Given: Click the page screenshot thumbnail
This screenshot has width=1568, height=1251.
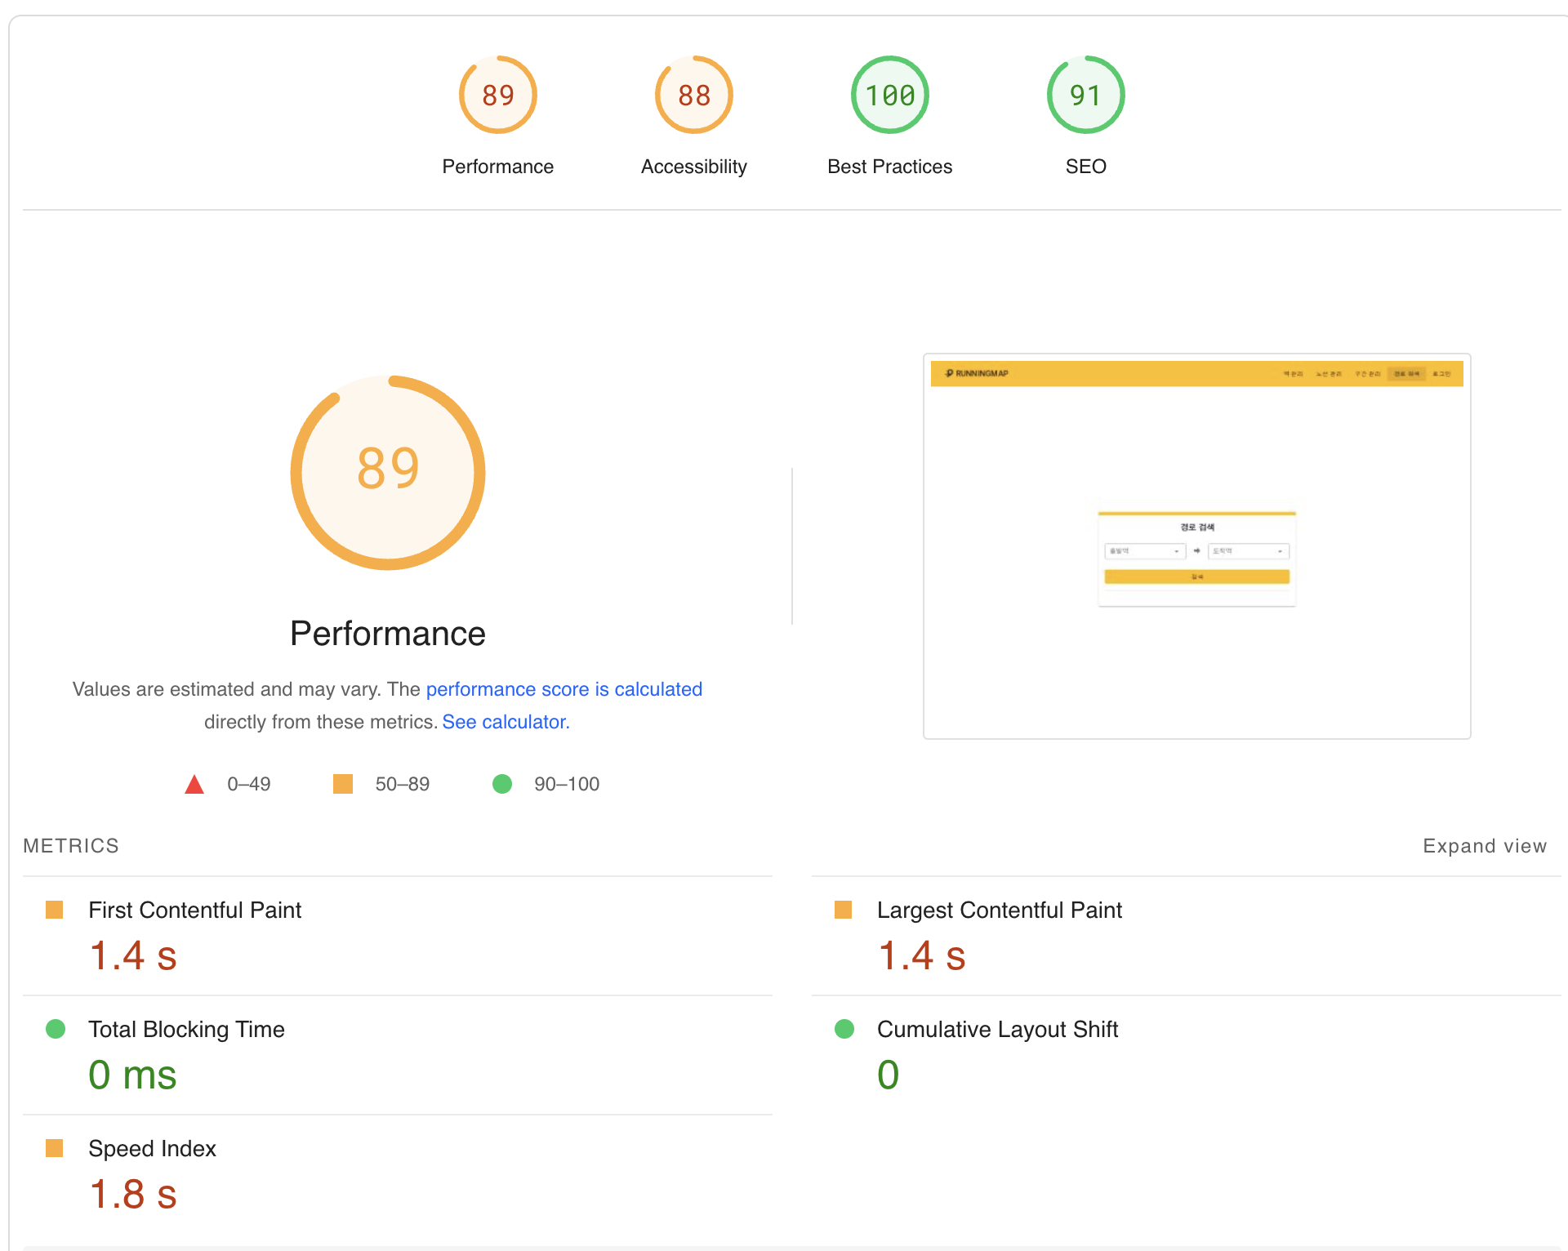Looking at the screenshot, I should 1196,546.
